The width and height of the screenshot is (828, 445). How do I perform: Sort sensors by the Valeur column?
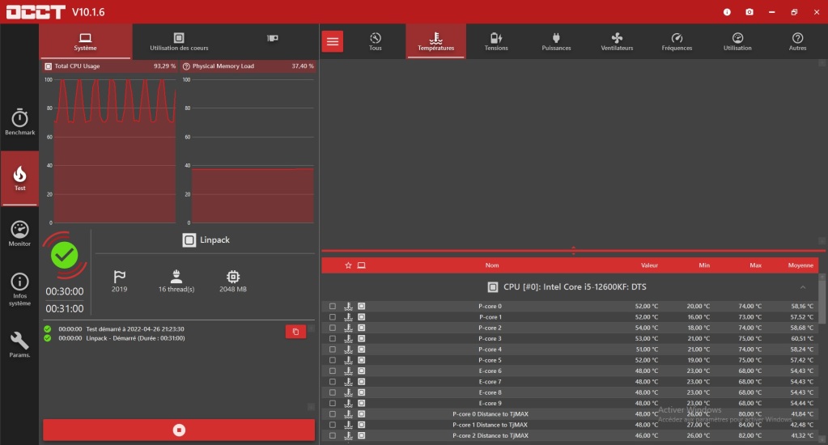tap(649, 265)
